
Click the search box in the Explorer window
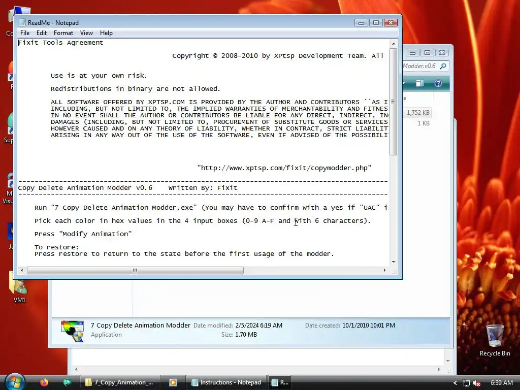coord(426,66)
